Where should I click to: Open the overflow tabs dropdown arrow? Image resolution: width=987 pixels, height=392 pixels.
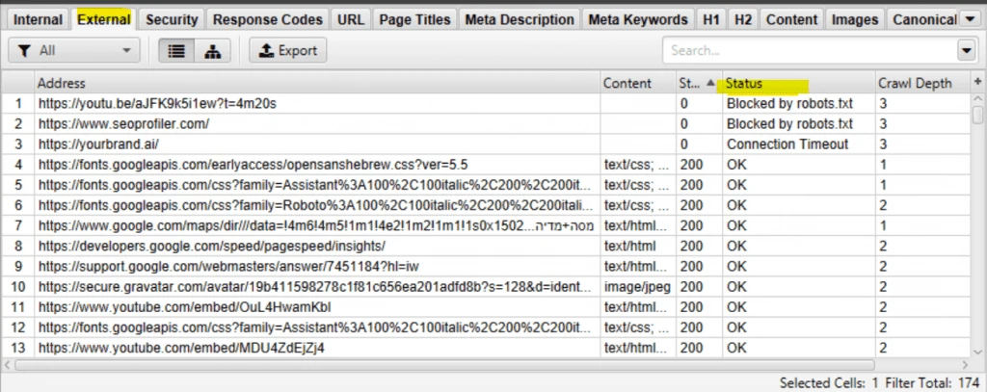(x=970, y=19)
